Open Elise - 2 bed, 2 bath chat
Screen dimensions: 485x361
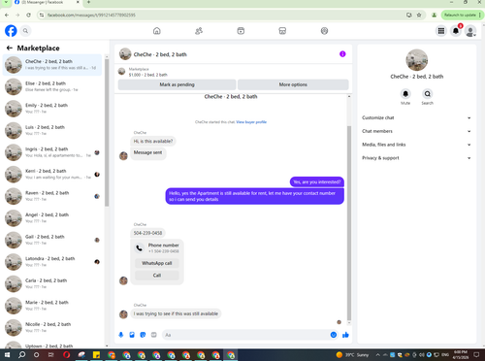point(52,86)
